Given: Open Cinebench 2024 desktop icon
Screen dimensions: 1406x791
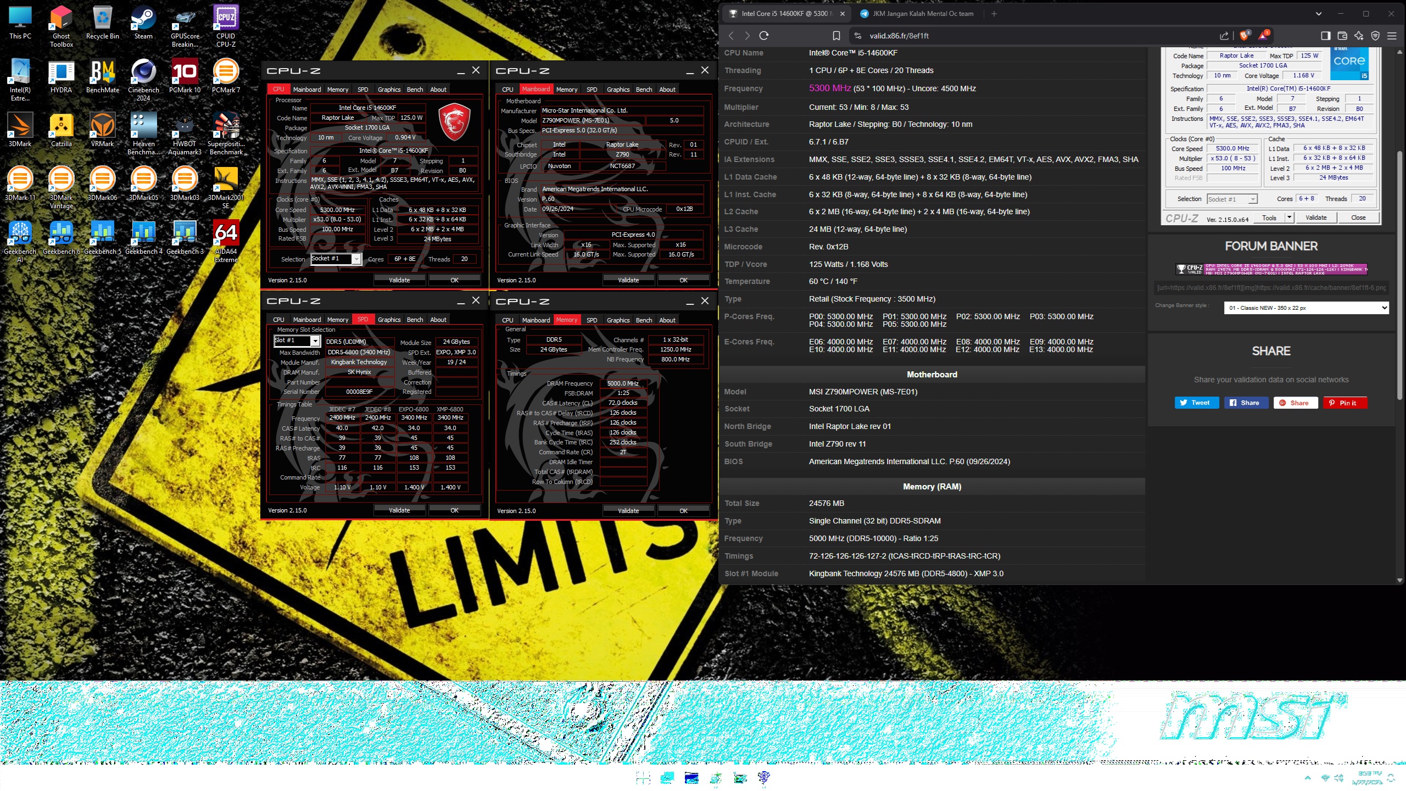Looking at the screenshot, I should click(143, 81).
